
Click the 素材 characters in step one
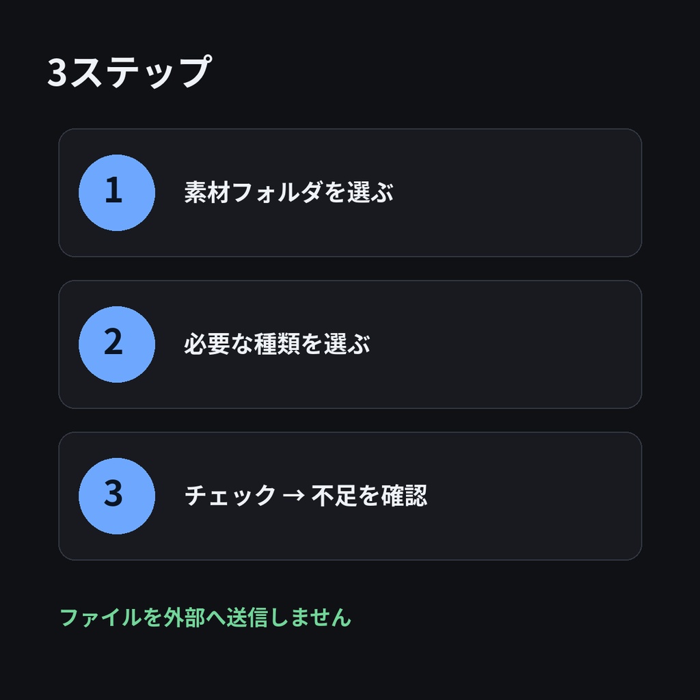[207, 192]
